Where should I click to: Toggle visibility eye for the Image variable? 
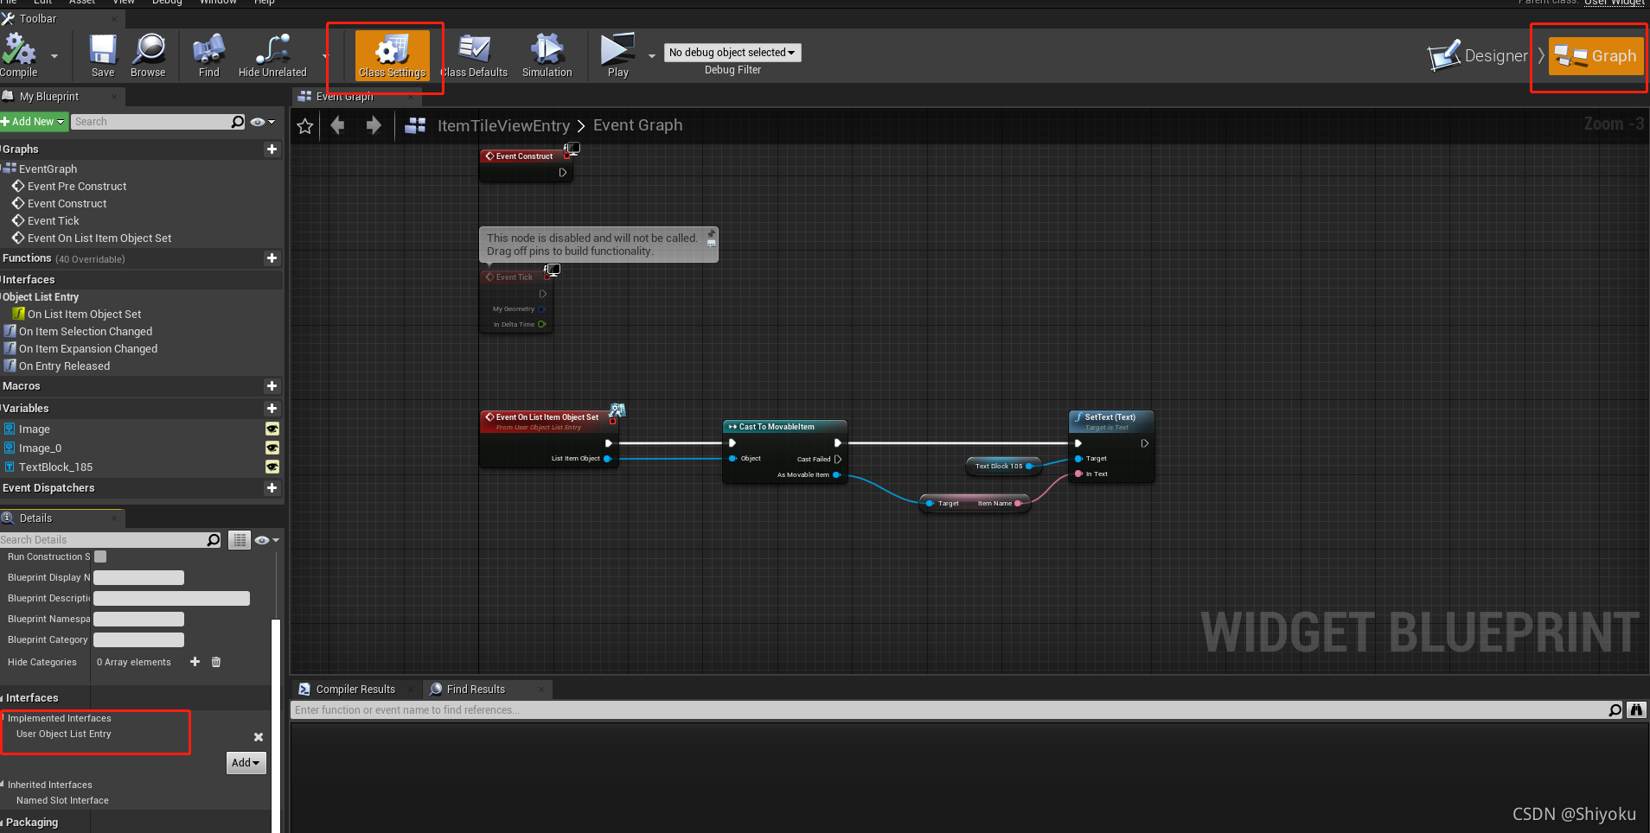tap(272, 429)
